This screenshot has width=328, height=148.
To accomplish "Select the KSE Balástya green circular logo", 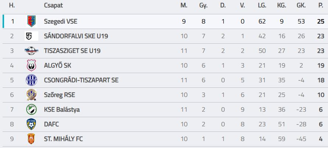I will click(x=31, y=109).
